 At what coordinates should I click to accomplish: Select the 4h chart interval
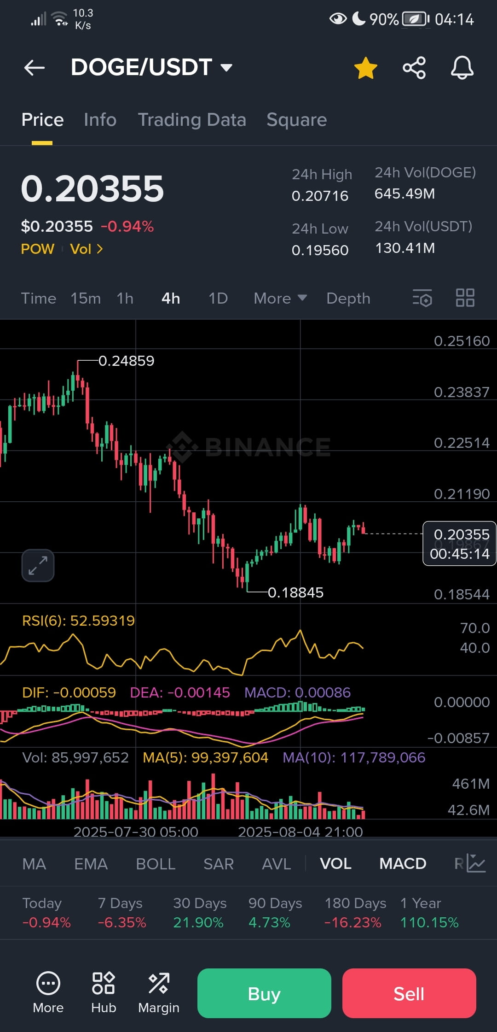[171, 298]
